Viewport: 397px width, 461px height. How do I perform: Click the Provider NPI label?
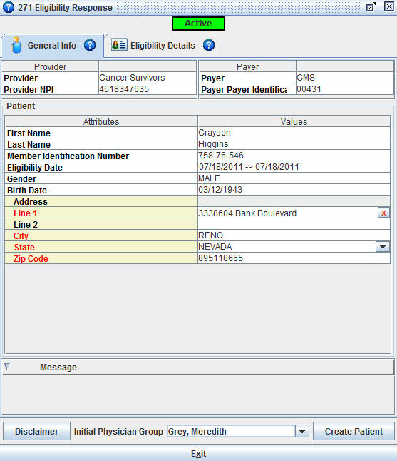pos(29,89)
